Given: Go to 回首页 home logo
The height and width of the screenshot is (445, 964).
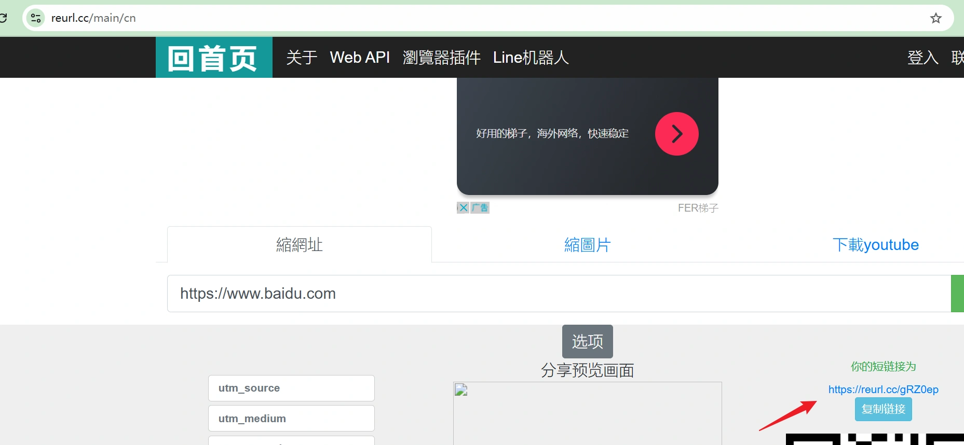Looking at the screenshot, I should (x=213, y=58).
